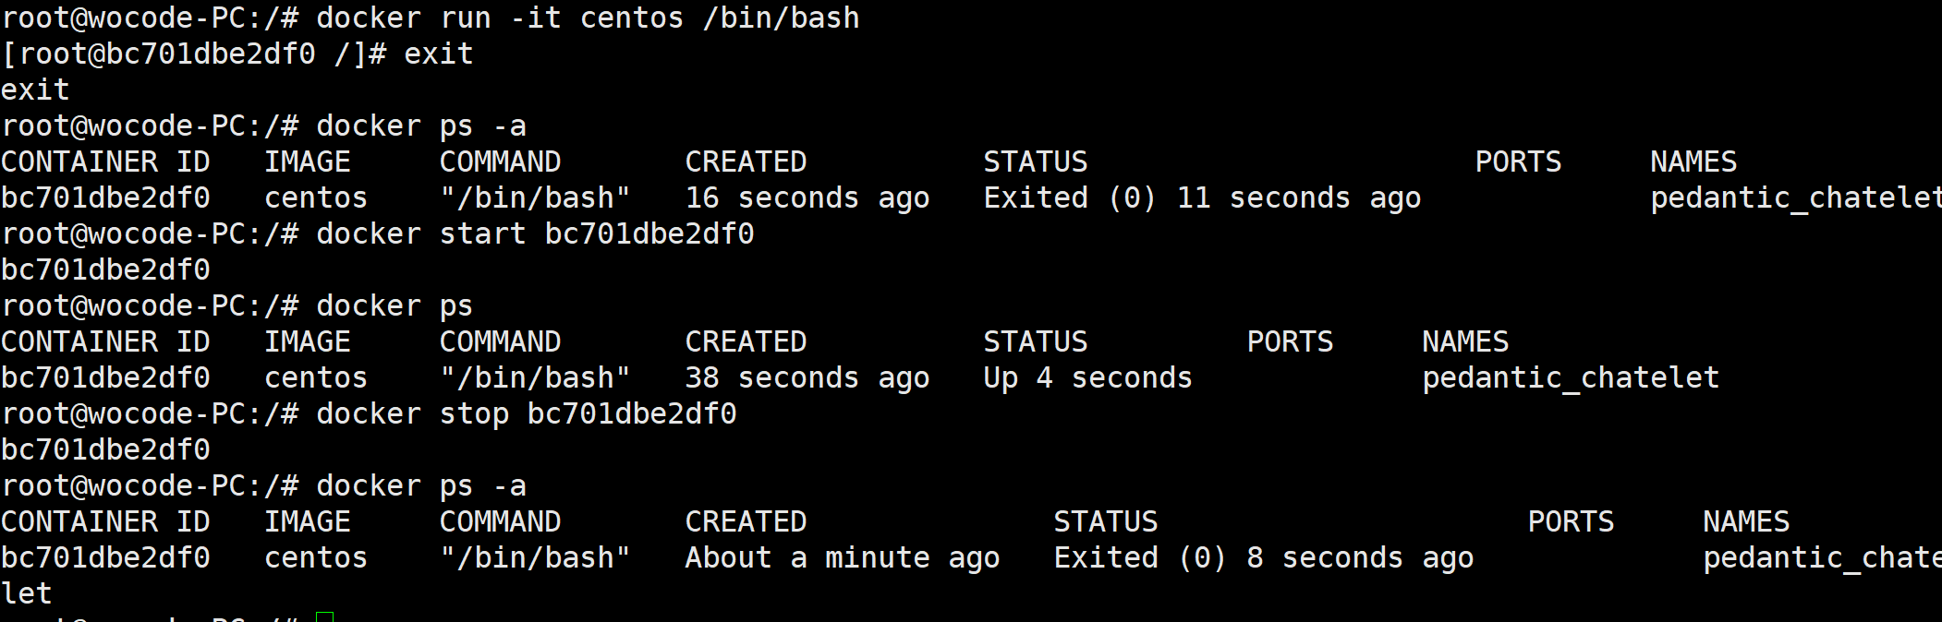Click the wrapped 'let' text on its own line
This screenshot has width=1942, height=622.
point(27,593)
